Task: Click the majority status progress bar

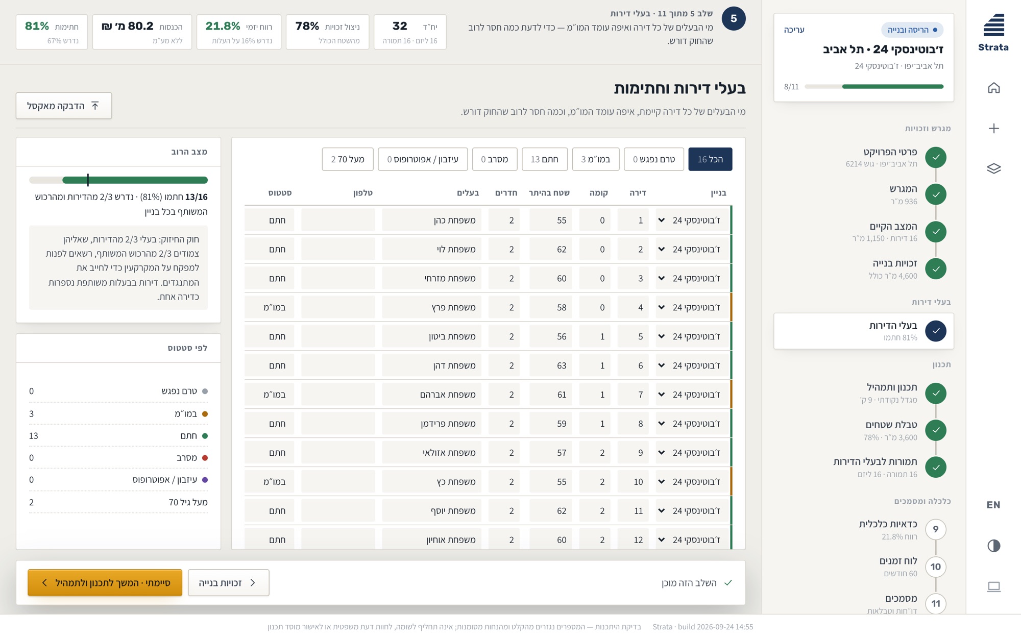Action: [x=118, y=180]
